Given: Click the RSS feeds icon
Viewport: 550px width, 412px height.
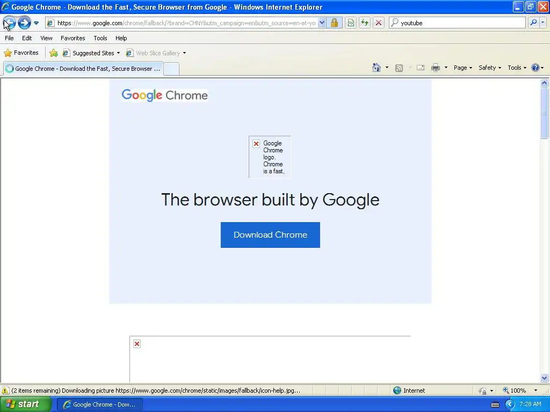Looking at the screenshot, I should (399, 68).
